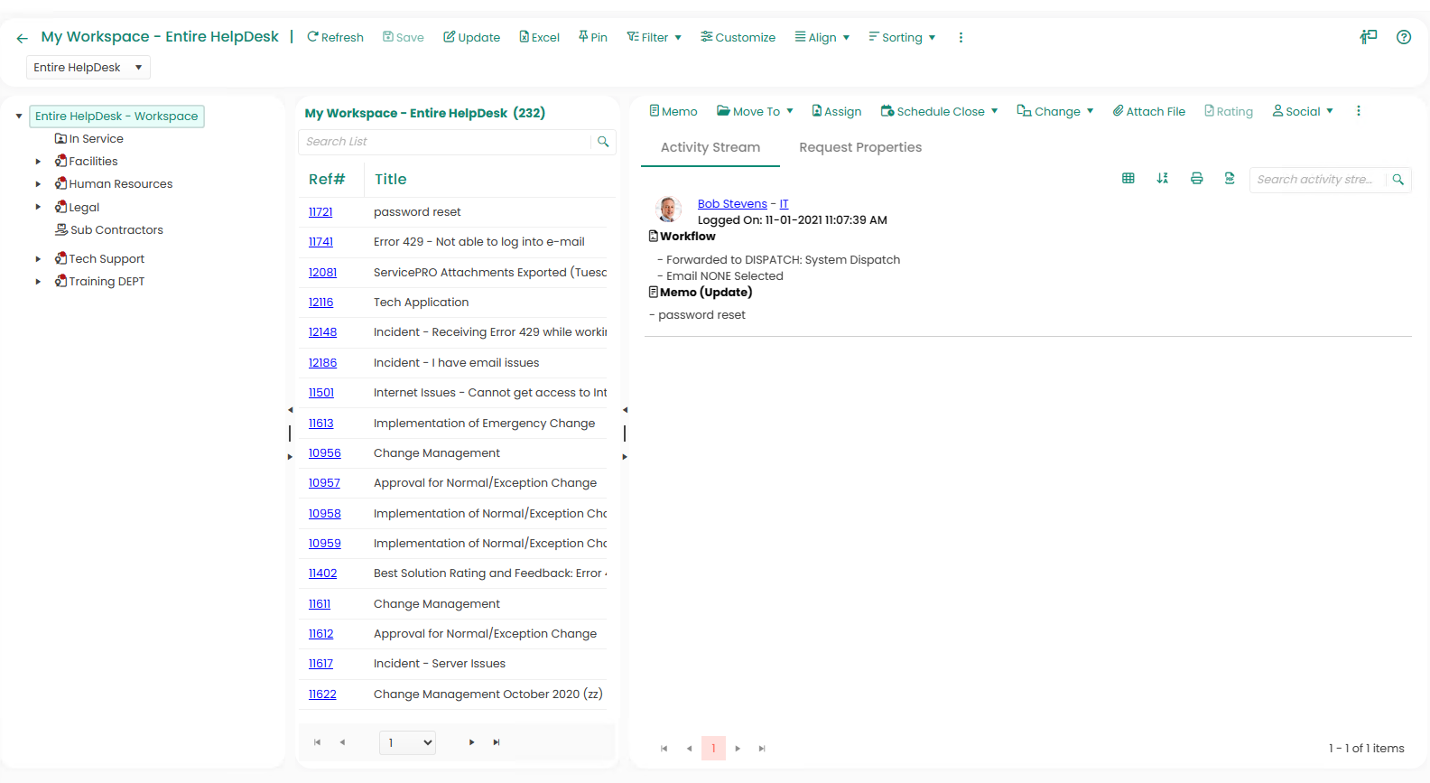Click the sort order icon in Activity Stream
The image size is (1430, 783).
pos(1162,179)
